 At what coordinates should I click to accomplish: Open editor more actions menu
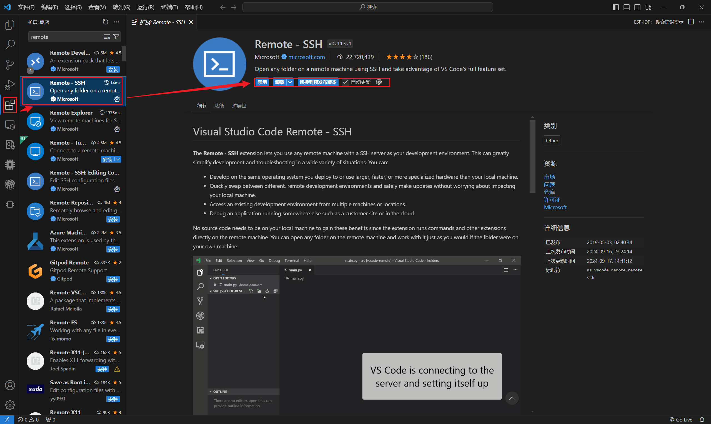[x=702, y=22]
